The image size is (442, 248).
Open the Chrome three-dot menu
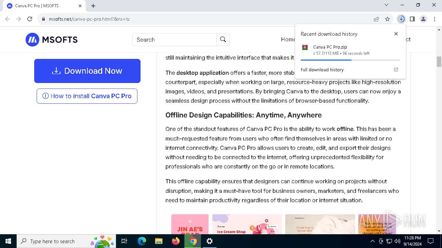pyautogui.click(x=434, y=19)
